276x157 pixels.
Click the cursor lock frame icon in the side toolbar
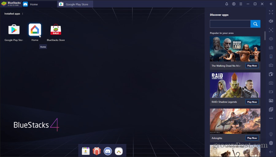coord(271,30)
